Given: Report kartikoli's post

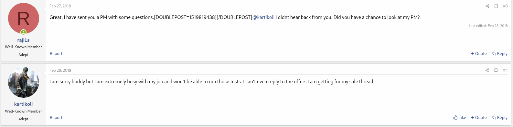Looking at the screenshot, I should pos(56,118).
